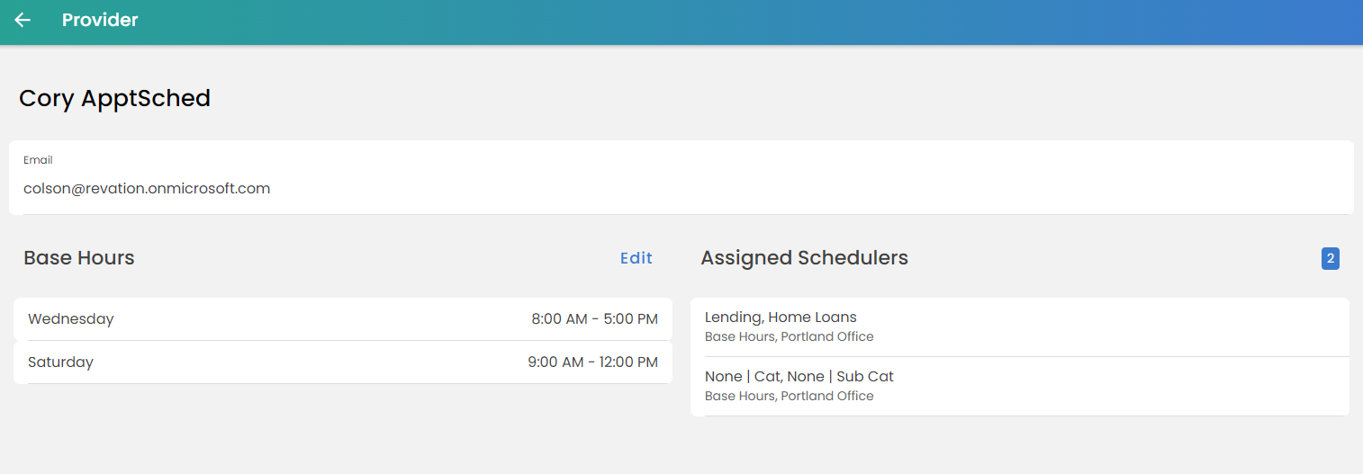Open Edit for Base Hours
Image resolution: width=1363 pixels, height=474 pixels.
(636, 258)
